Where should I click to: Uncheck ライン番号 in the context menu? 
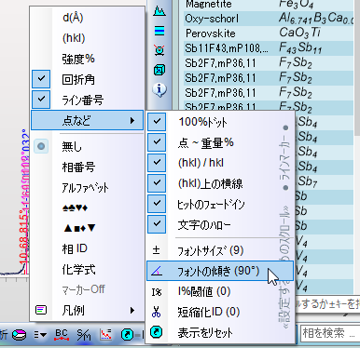coord(87,100)
